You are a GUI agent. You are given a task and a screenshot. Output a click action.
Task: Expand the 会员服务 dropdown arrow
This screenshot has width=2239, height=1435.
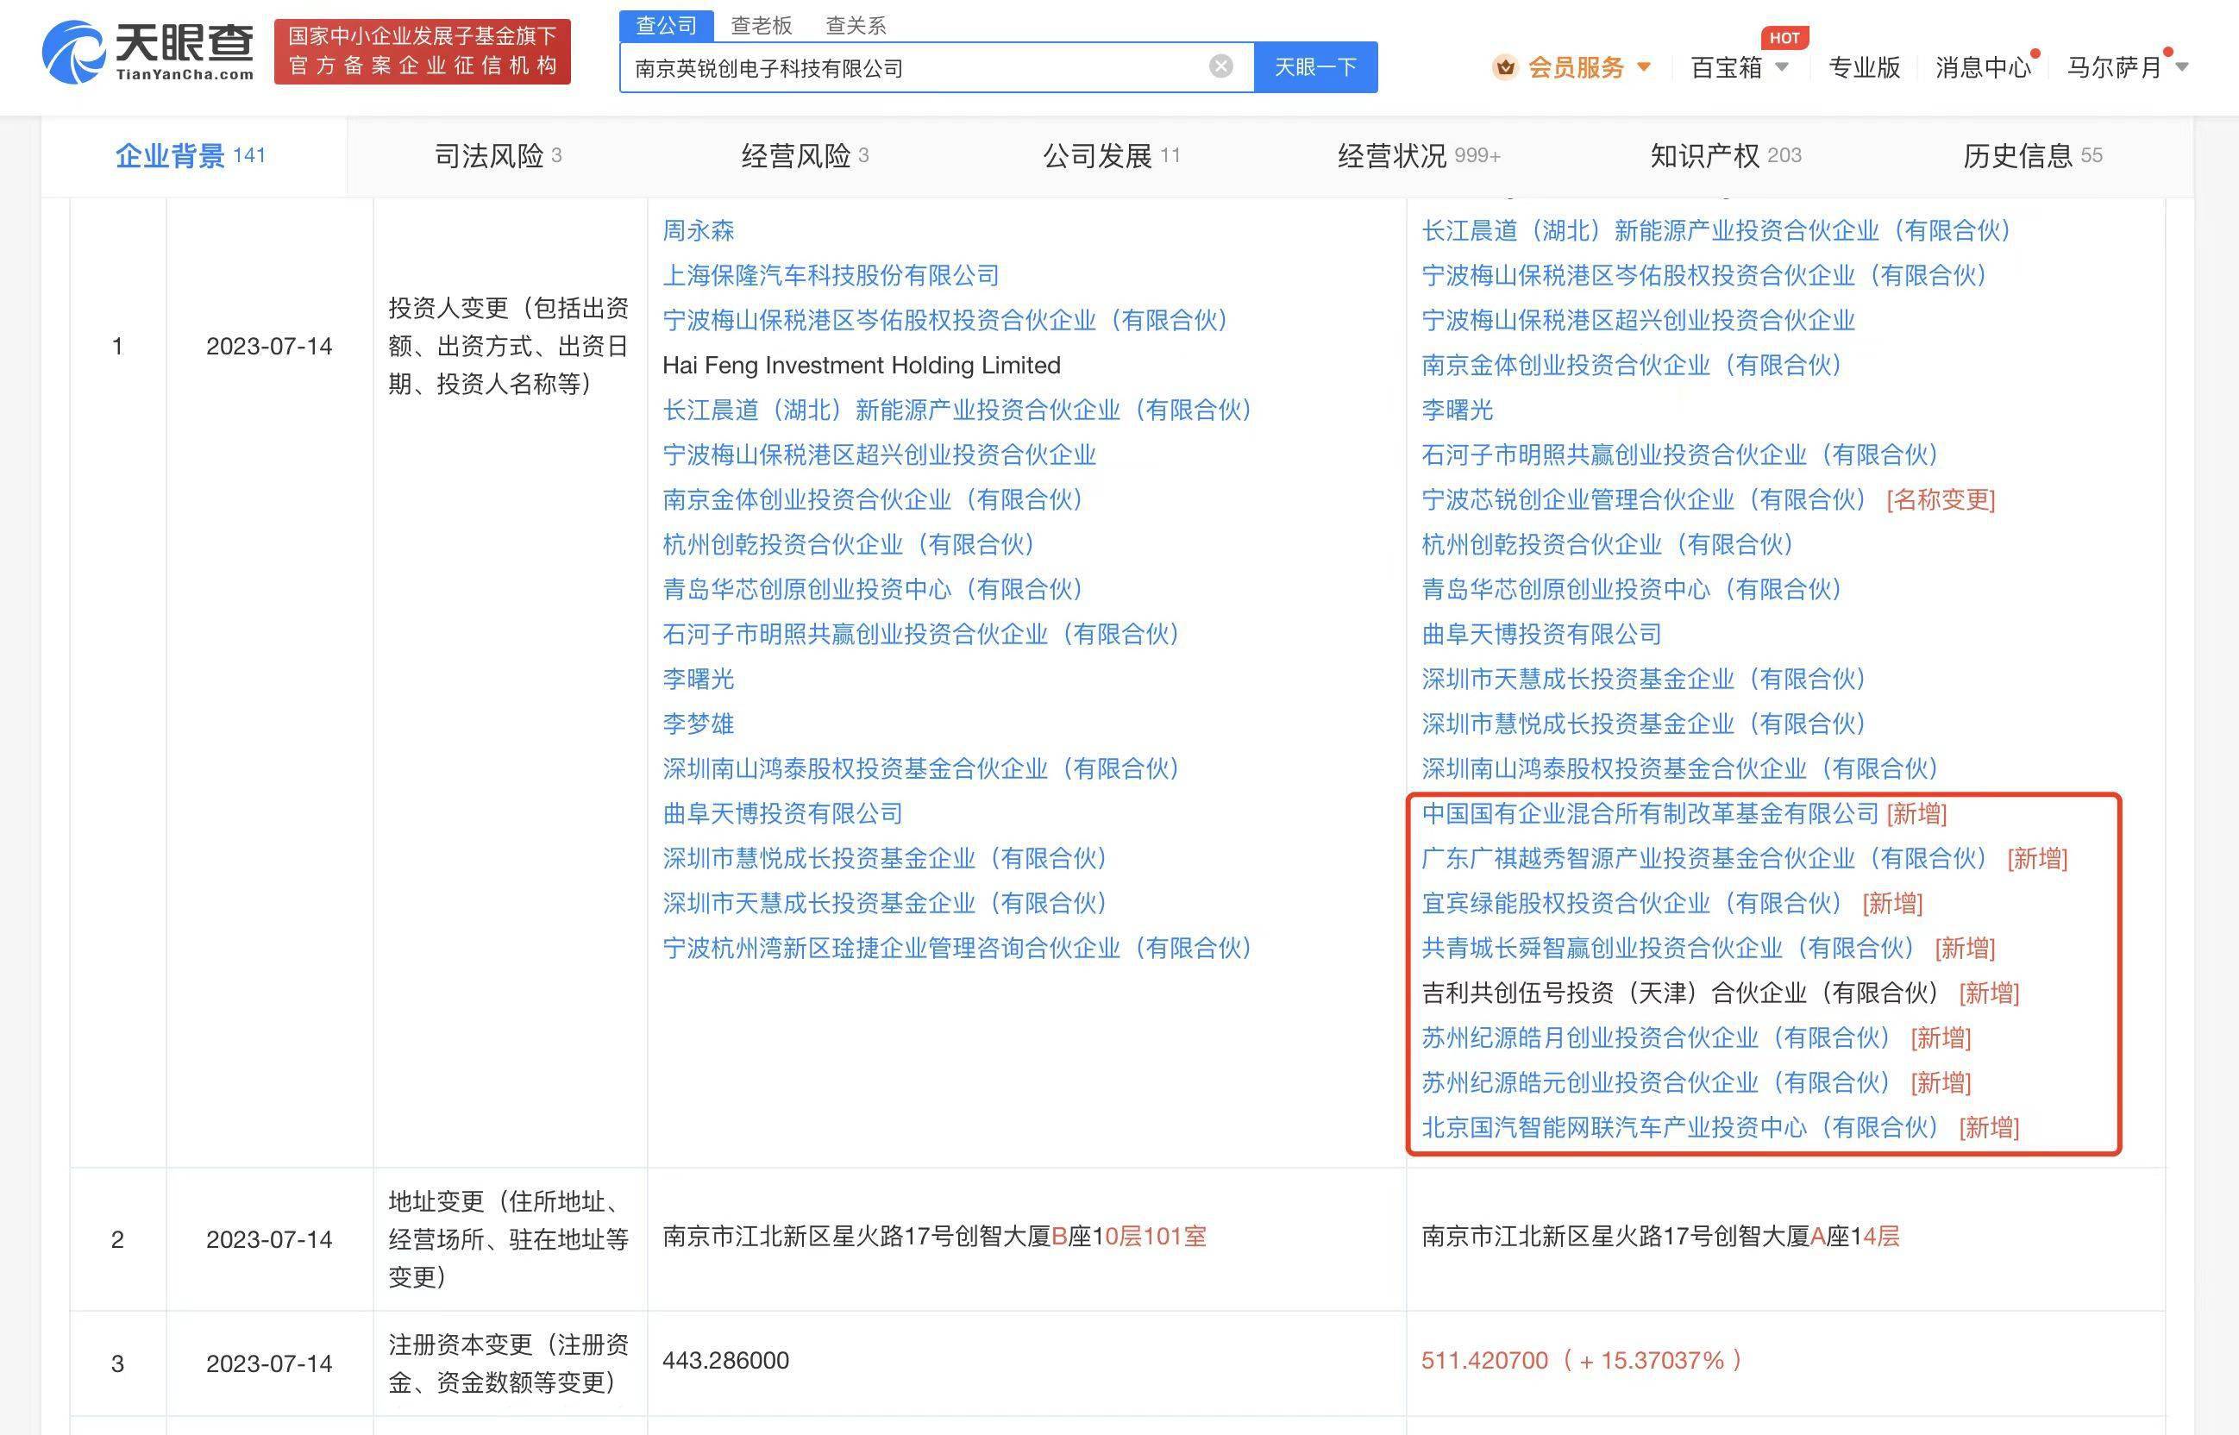[1645, 67]
